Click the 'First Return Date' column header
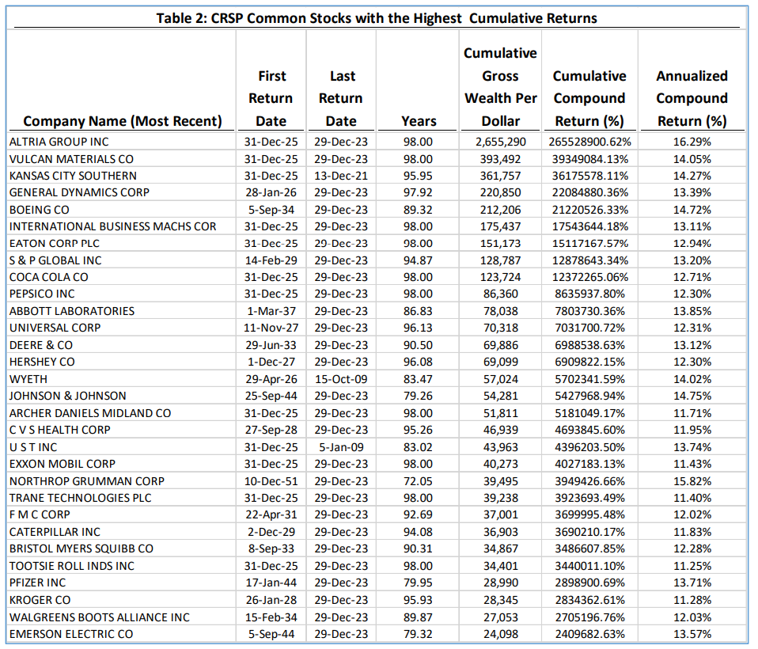Image resolution: width=758 pixels, height=649 pixels. 271,98
